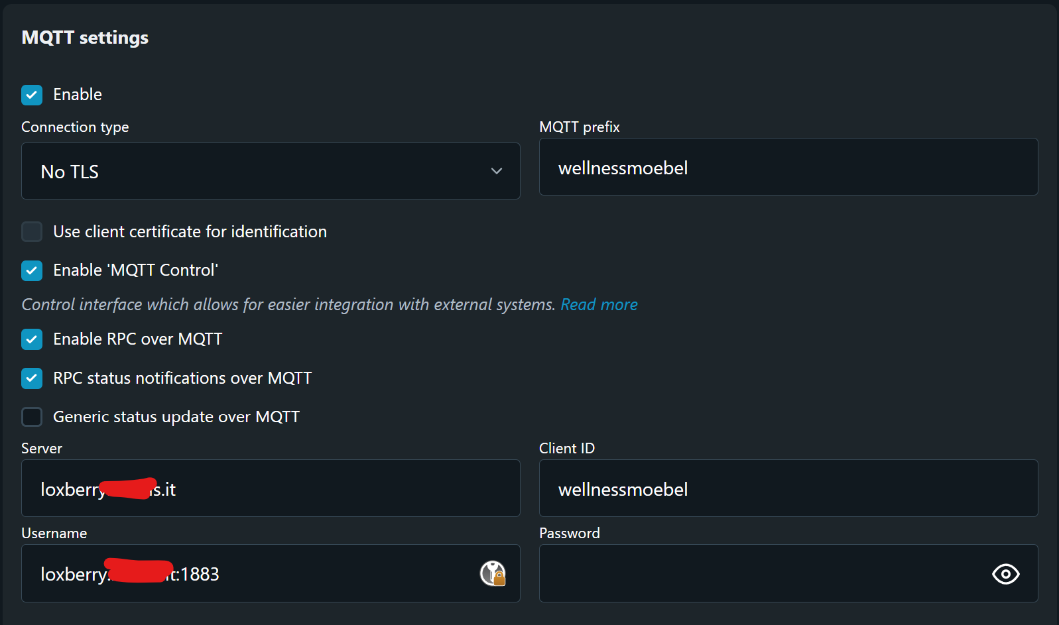1059x625 pixels.
Task: Click the 'Server' field label
Action: (42, 449)
